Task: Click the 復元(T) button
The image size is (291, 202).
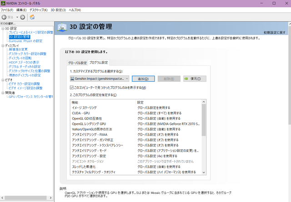Action: coord(195,79)
